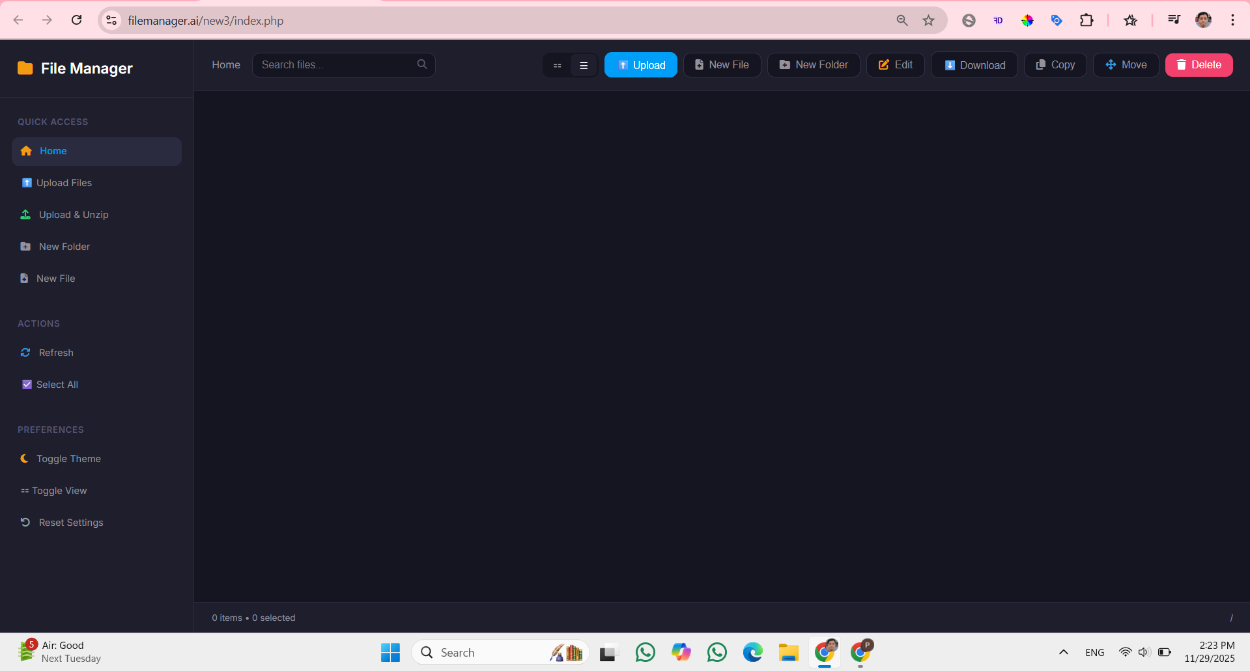The image size is (1250, 671).
Task: Click Reset Settings in Preferences
Action: click(70, 523)
